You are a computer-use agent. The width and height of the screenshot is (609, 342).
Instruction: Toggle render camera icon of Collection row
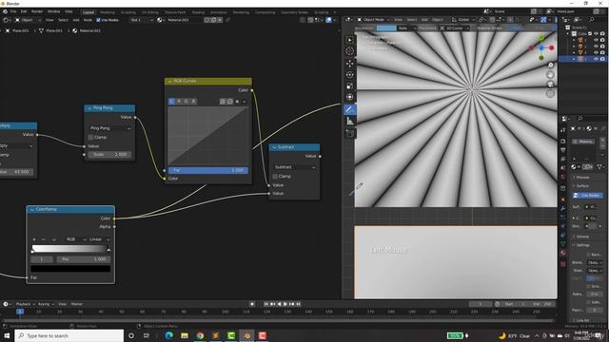click(x=602, y=34)
